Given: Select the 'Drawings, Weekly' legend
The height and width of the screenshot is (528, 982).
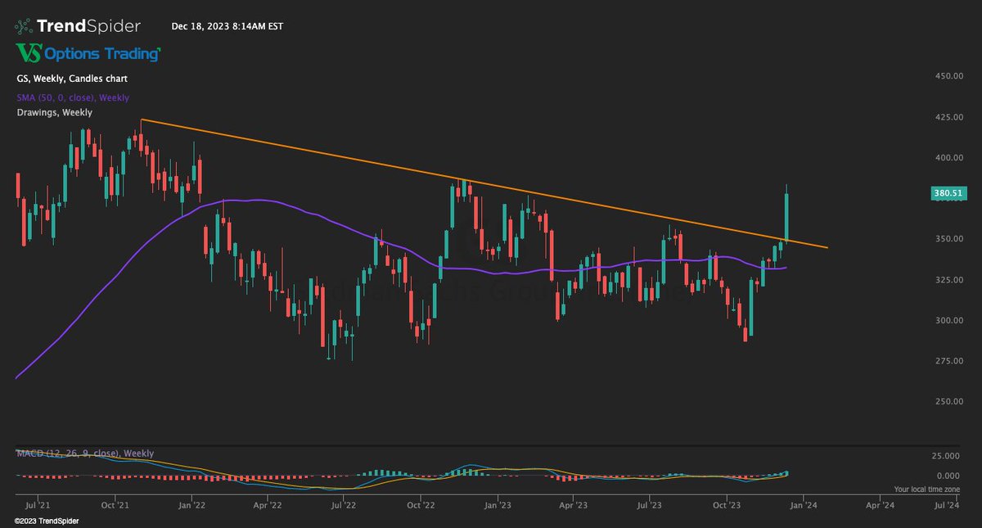Looking at the screenshot, I should [x=54, y=112].
